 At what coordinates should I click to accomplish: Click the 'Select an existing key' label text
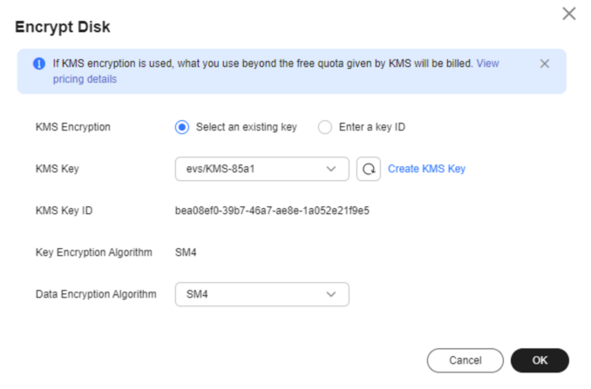[x=246, y=127]
